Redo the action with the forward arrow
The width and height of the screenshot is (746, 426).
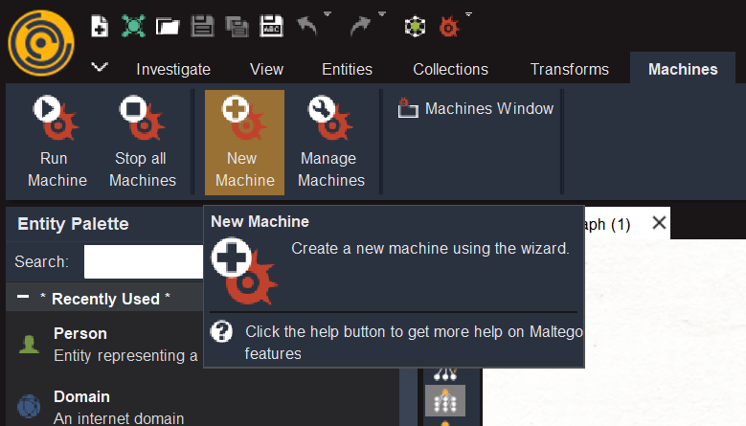tap(360, 26)
